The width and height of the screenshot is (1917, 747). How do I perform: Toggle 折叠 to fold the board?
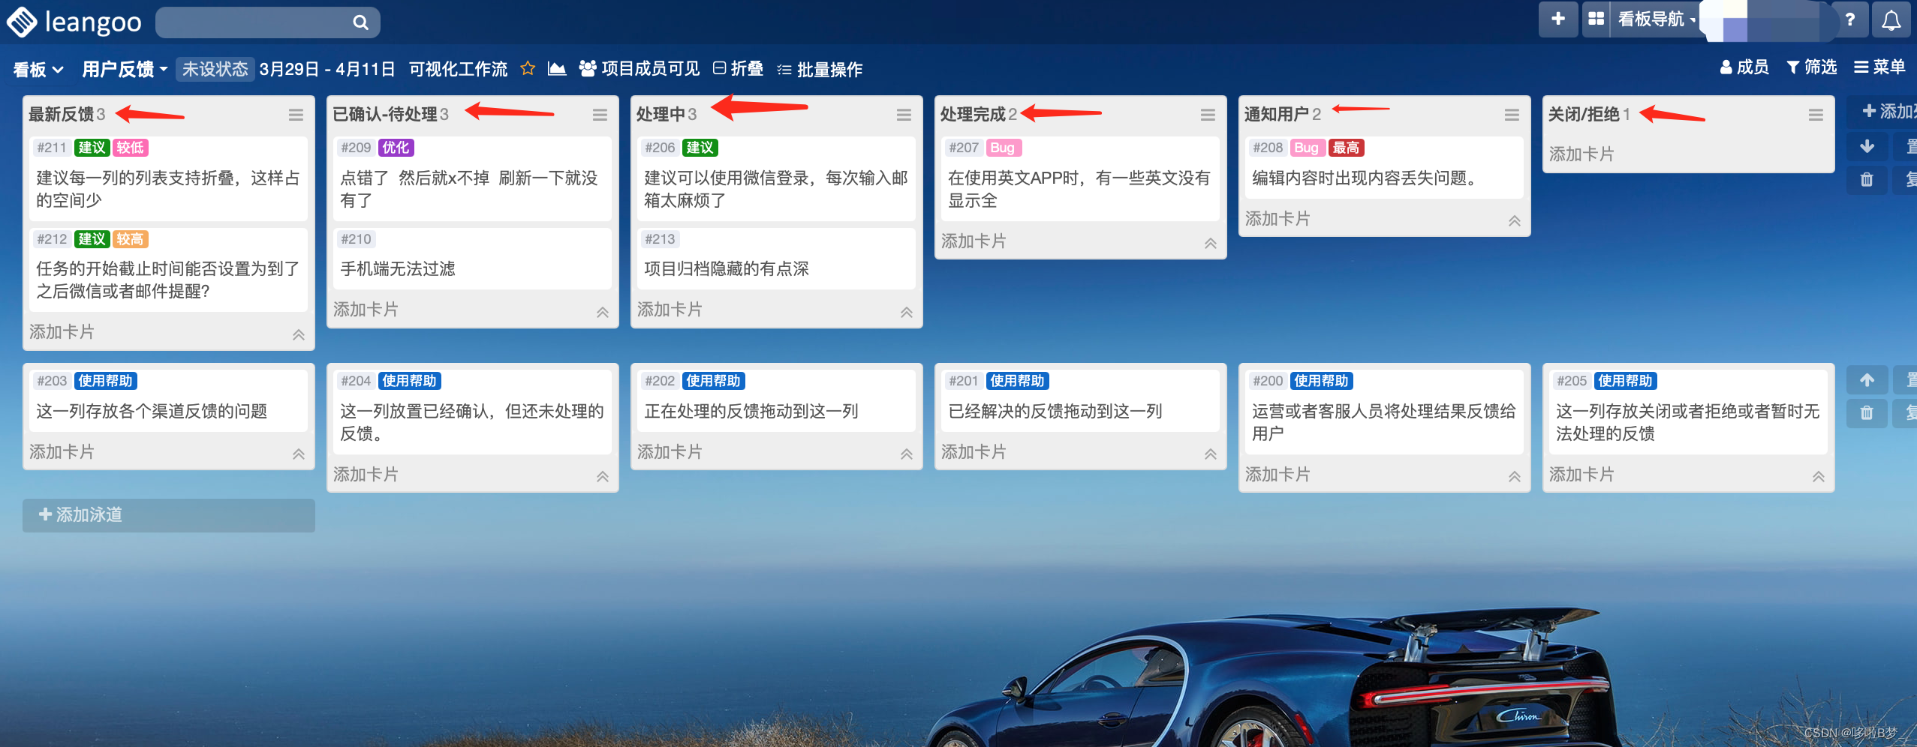(738, 69)
